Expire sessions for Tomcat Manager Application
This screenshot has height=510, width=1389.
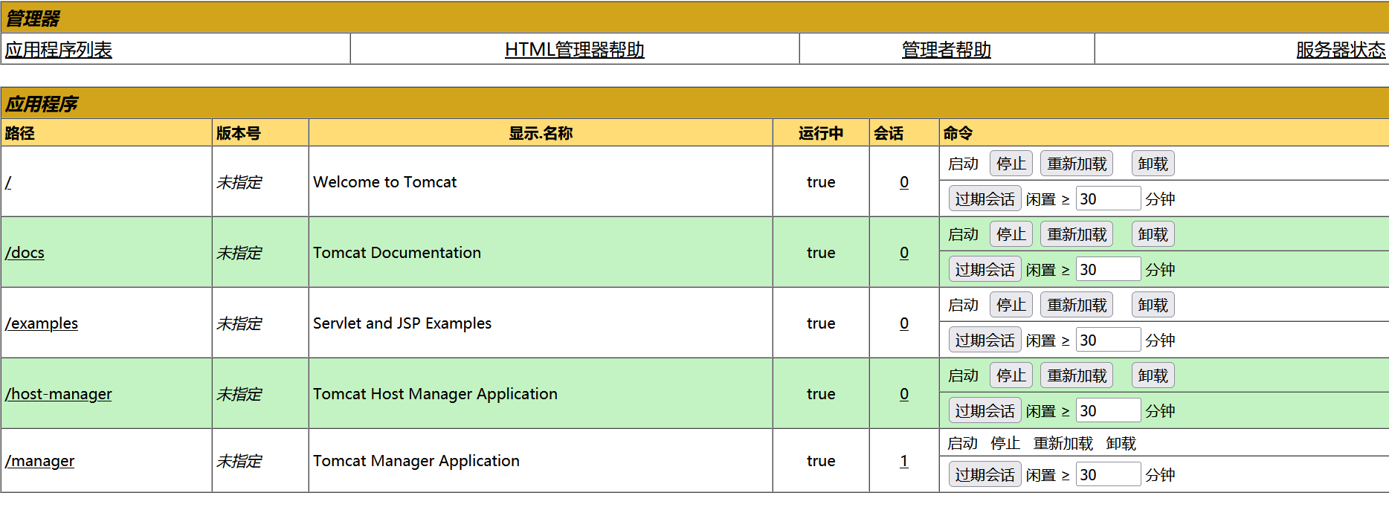point(985,474)
